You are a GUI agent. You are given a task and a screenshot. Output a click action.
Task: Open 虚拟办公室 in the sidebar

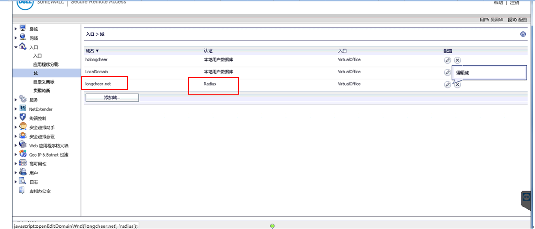40,192
